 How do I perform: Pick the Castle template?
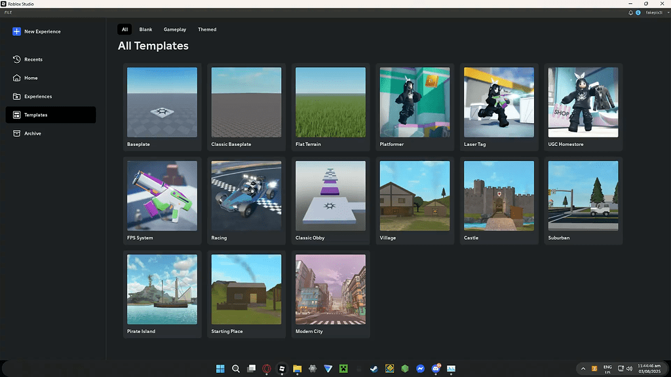tap(499, 200)
